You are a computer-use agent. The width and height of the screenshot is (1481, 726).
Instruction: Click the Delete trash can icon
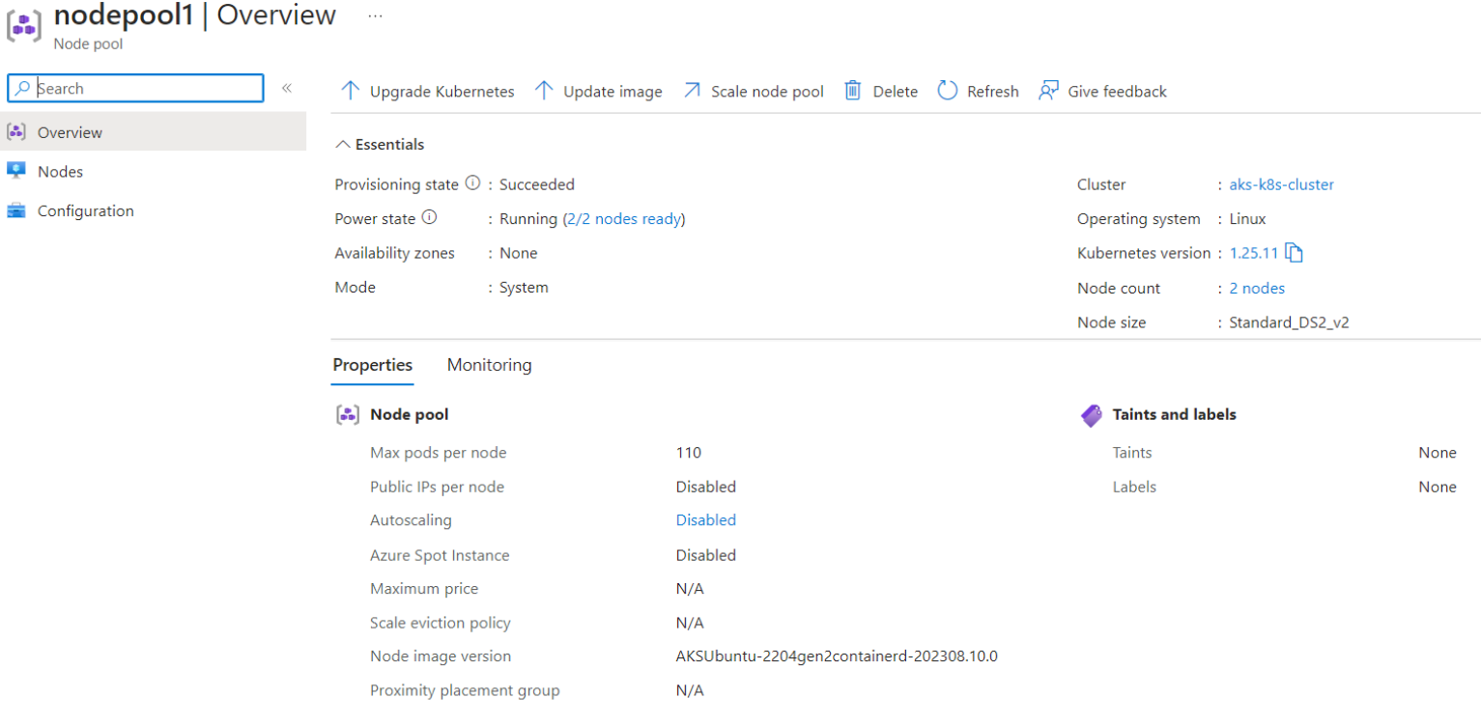tap(852, 91)
